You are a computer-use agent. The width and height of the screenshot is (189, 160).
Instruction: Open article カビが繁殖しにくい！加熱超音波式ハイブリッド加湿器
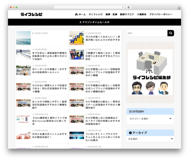click(x=103, y=72)
